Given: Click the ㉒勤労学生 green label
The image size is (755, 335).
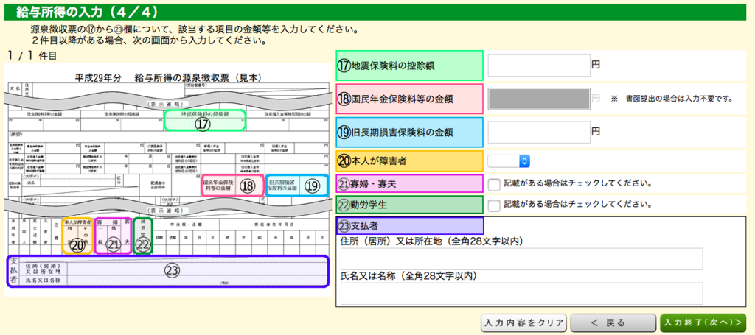Looking at the screenshot, I should (410, 205).
